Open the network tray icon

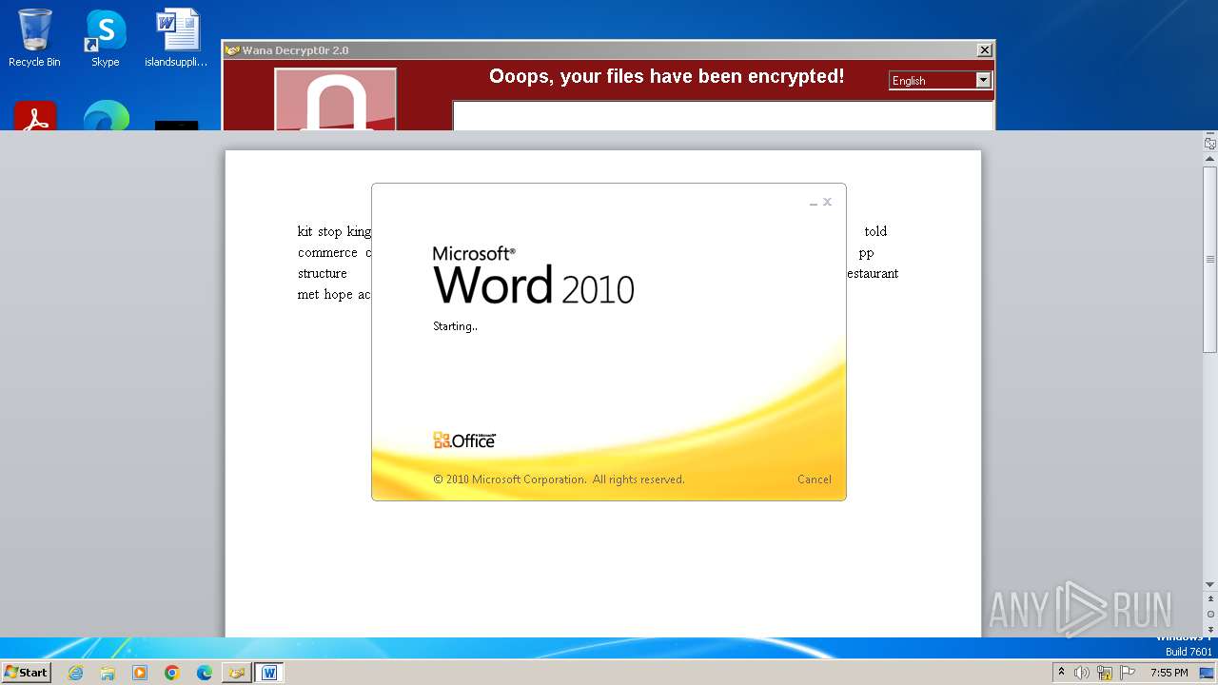tap(1105, 673)
